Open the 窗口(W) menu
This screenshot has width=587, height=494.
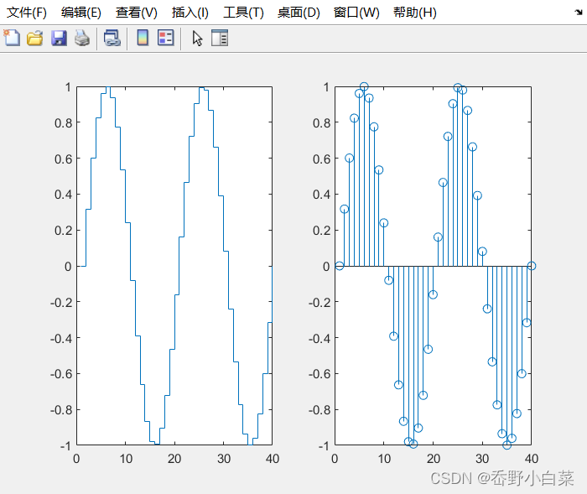(x=356, y=13)
